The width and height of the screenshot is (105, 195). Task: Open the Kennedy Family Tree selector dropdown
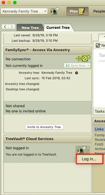[x=24, y=11]
